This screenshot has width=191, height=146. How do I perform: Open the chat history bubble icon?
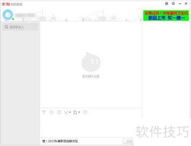pos(85,112)
